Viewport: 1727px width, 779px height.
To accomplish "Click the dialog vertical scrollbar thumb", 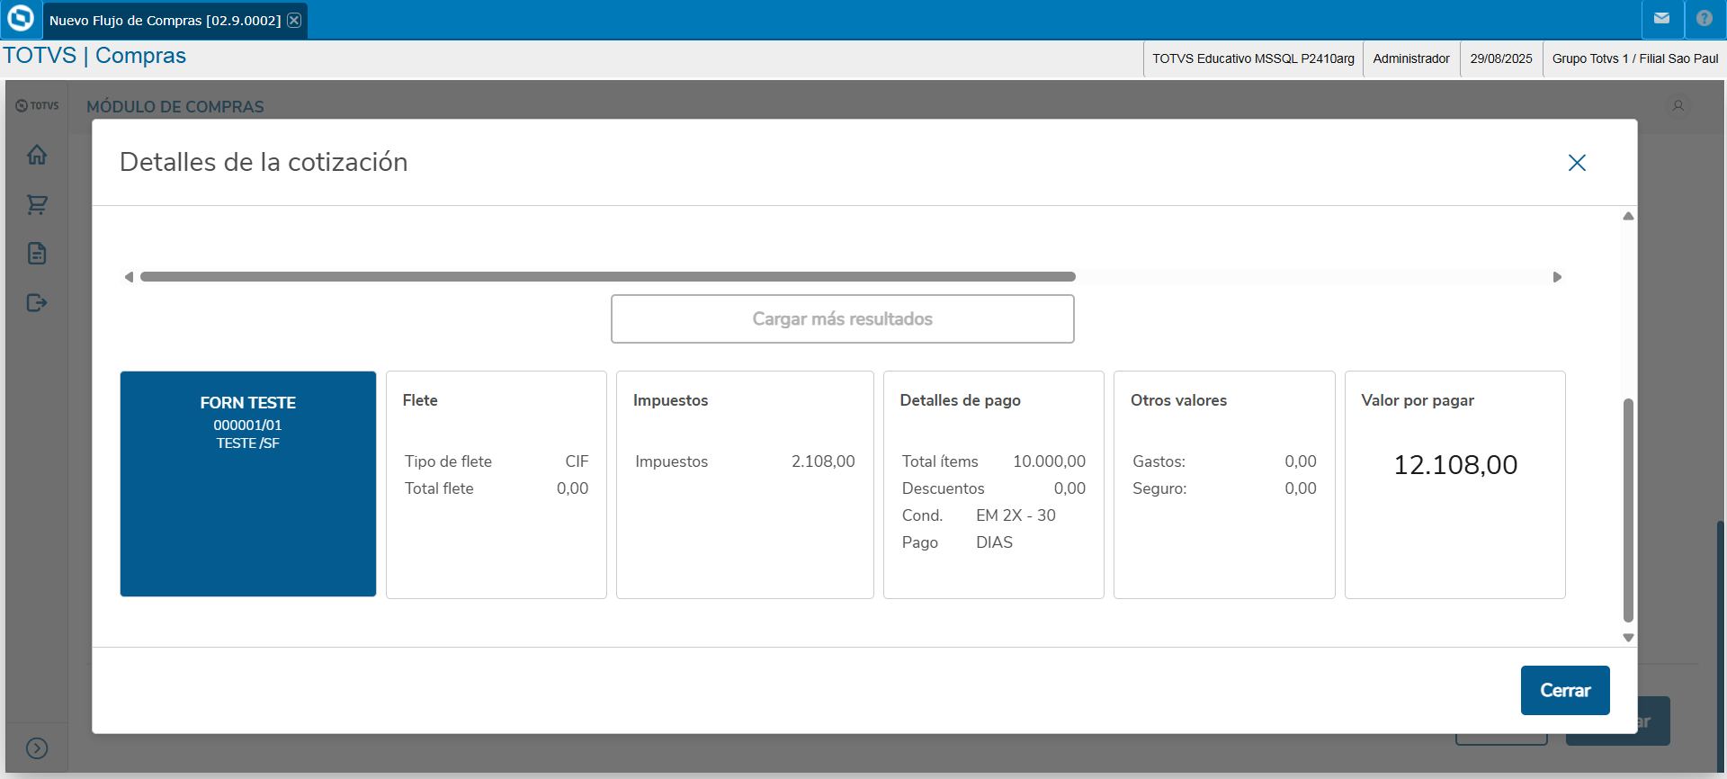I will (1628, 510).
